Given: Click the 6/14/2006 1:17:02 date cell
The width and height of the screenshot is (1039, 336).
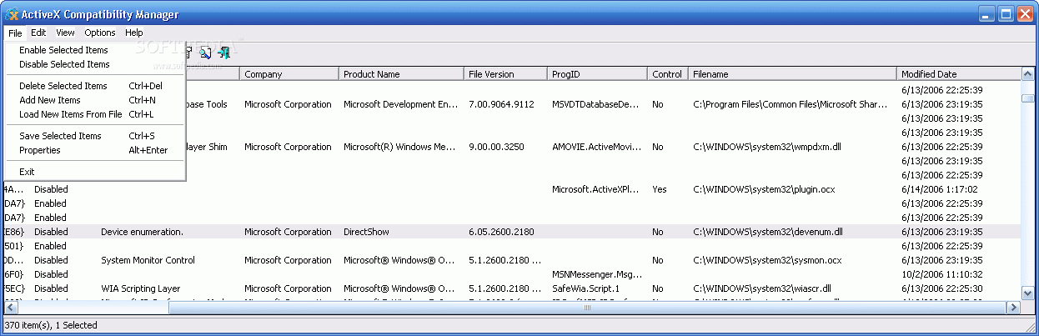Looking at the screenshot, I should [x=939, y=189].
